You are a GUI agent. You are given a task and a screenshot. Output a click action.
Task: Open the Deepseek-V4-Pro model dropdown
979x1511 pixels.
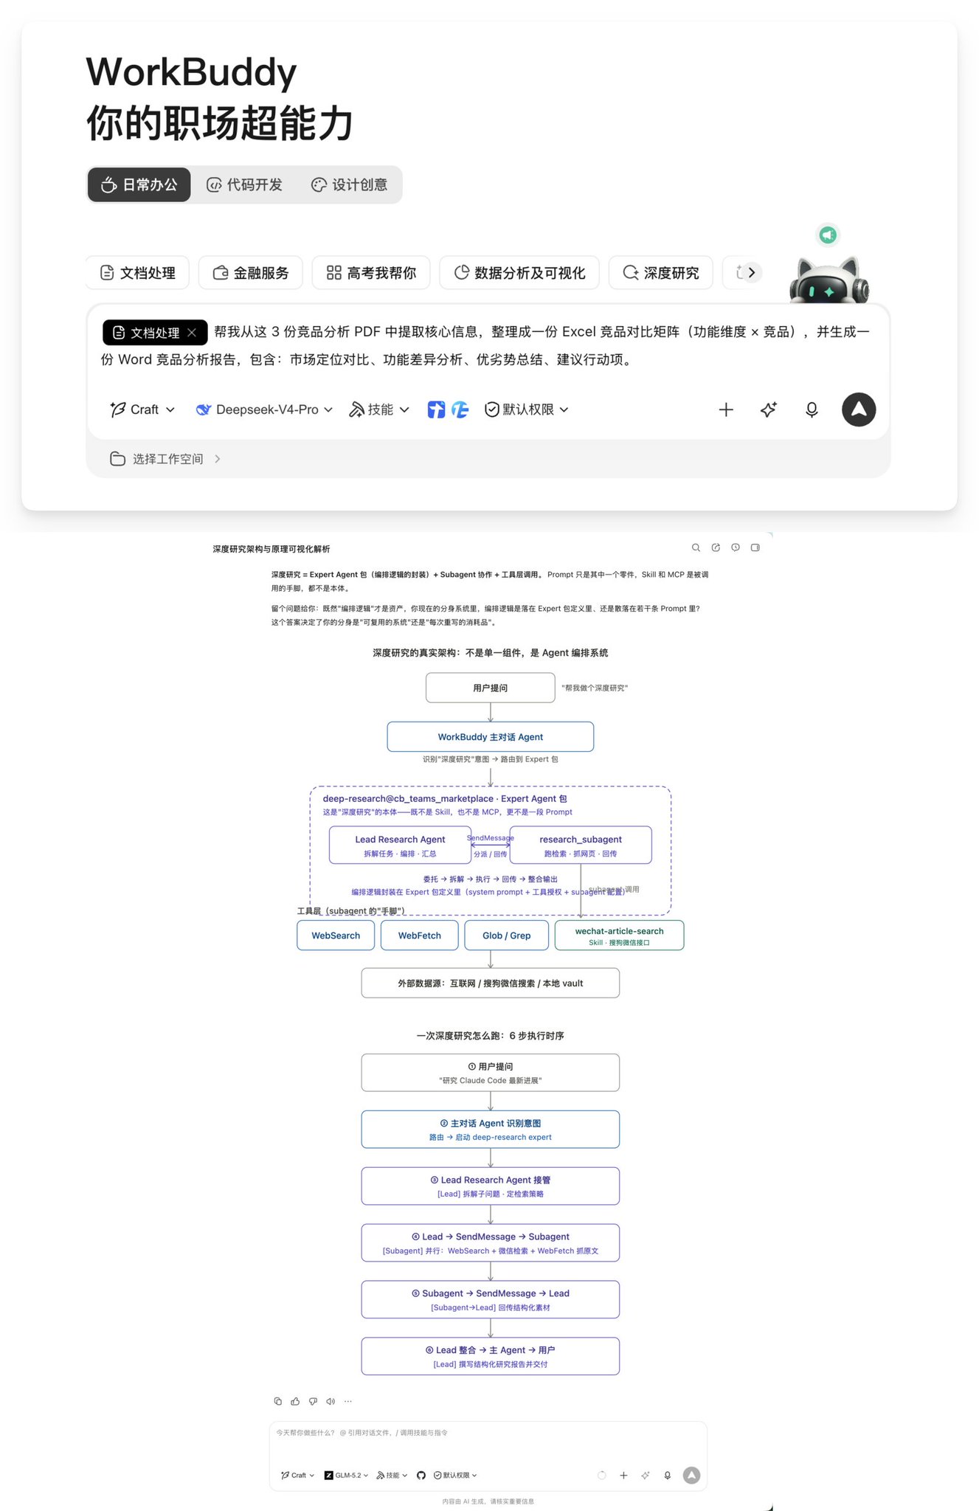264,409
